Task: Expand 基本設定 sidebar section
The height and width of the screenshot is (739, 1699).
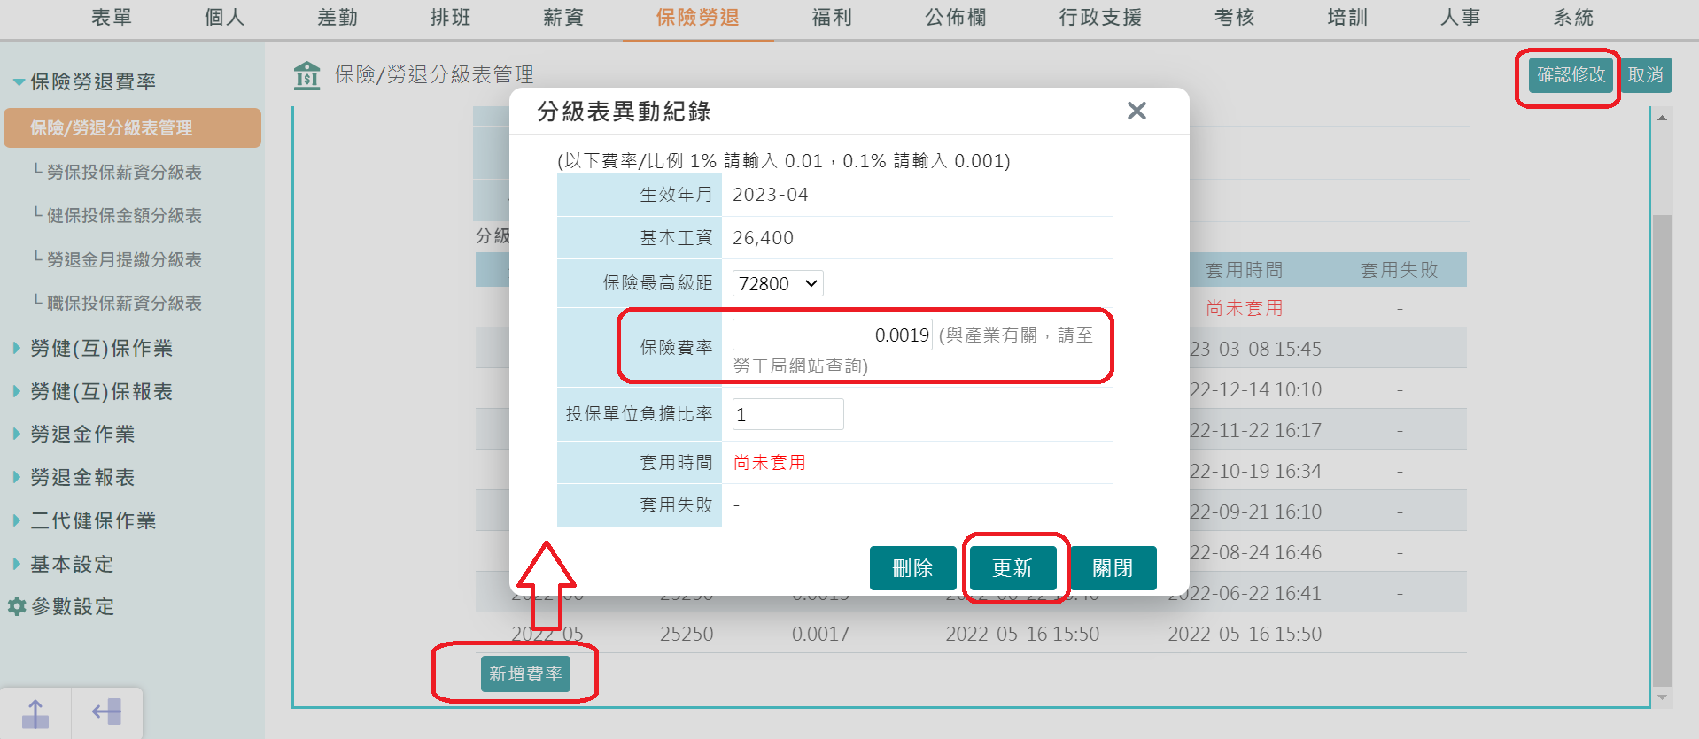Action: pyautogui.click(x=64, y=565)
